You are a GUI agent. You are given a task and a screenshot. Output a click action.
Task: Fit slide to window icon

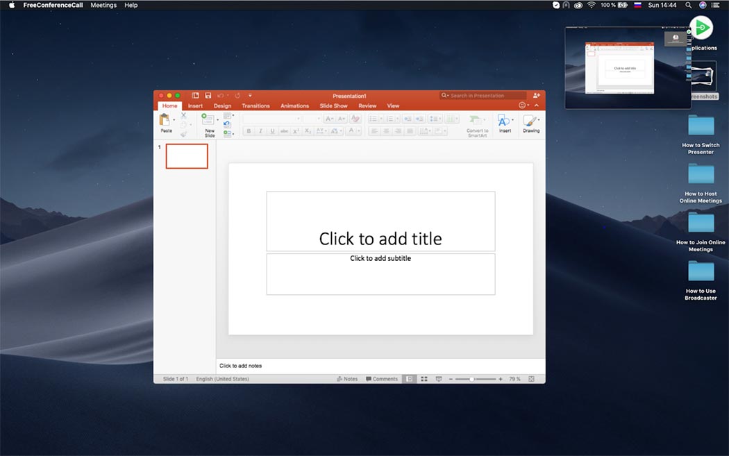click(531, 379)
